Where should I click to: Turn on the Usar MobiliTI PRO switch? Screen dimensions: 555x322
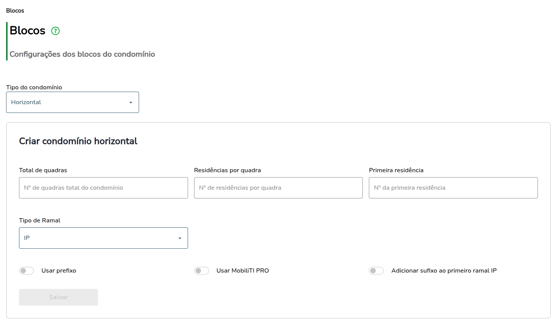(201, 271)
